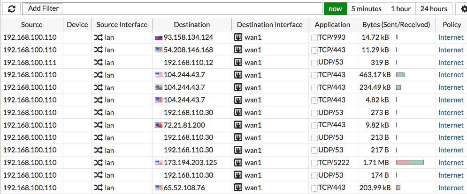Screen dimensions: 467x194
Task: Click the US flag beside 173.194.203.125
Action: 159,163
